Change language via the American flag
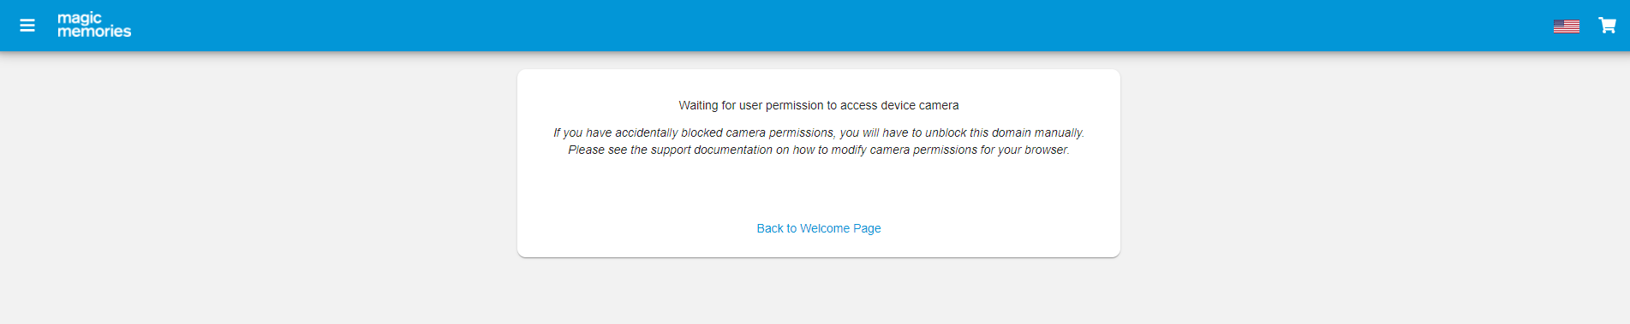 pyautogui.click(x=1566, y=27)
